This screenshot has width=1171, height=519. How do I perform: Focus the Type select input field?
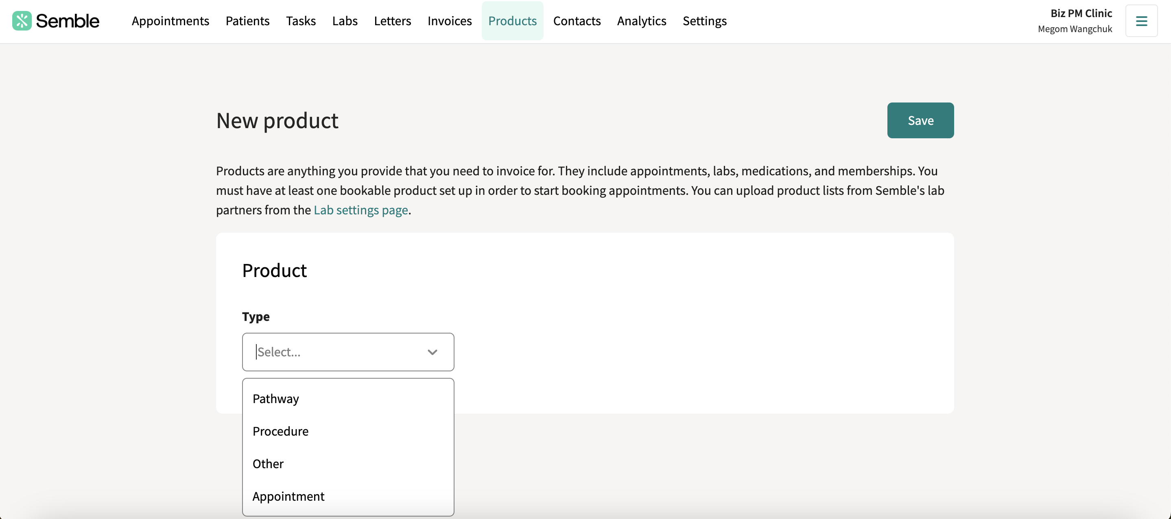click(x=348, y=352)
